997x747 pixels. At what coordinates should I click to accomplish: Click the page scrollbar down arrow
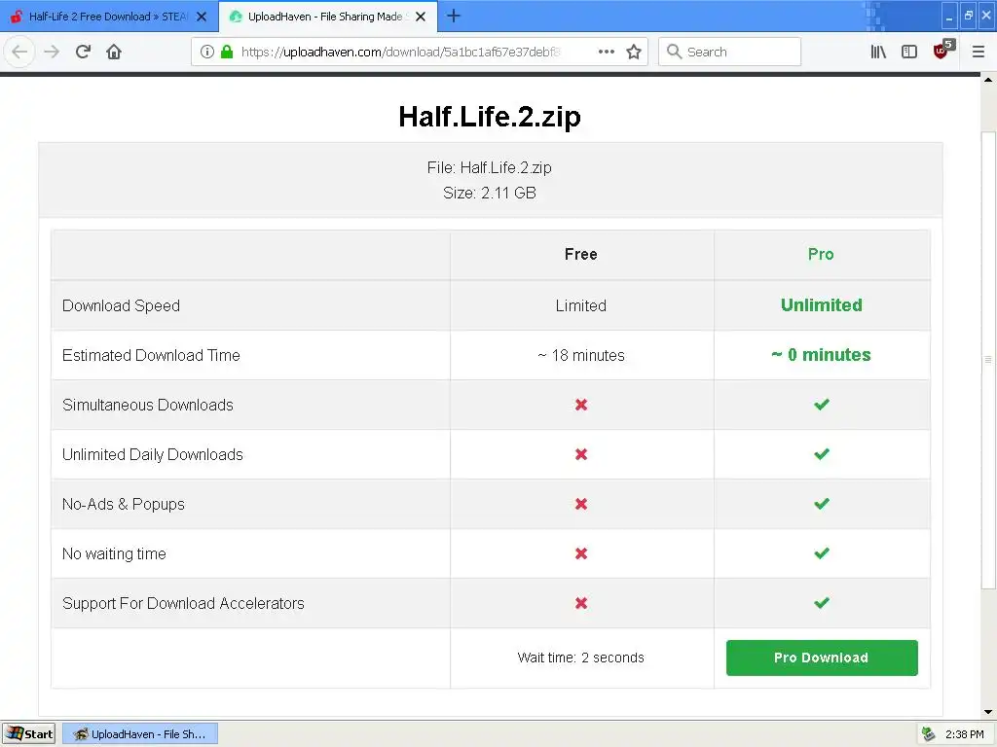click(988, 712)
